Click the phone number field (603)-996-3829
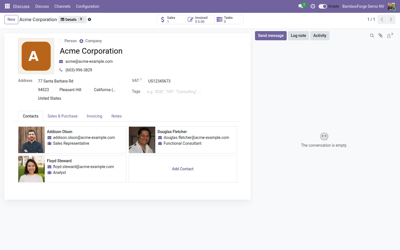 [79, 70]
